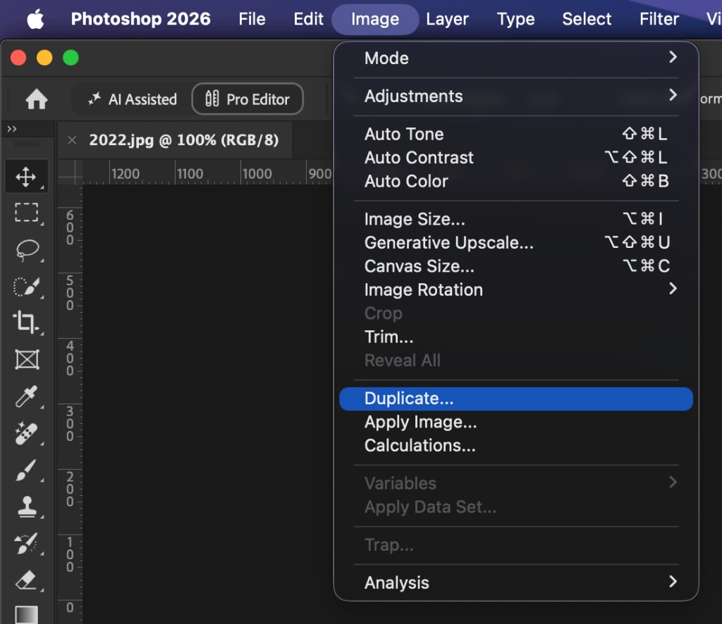This screenshot has width=722, height=624.
Task: Choose Auto Color
Action: click(516, 181)
